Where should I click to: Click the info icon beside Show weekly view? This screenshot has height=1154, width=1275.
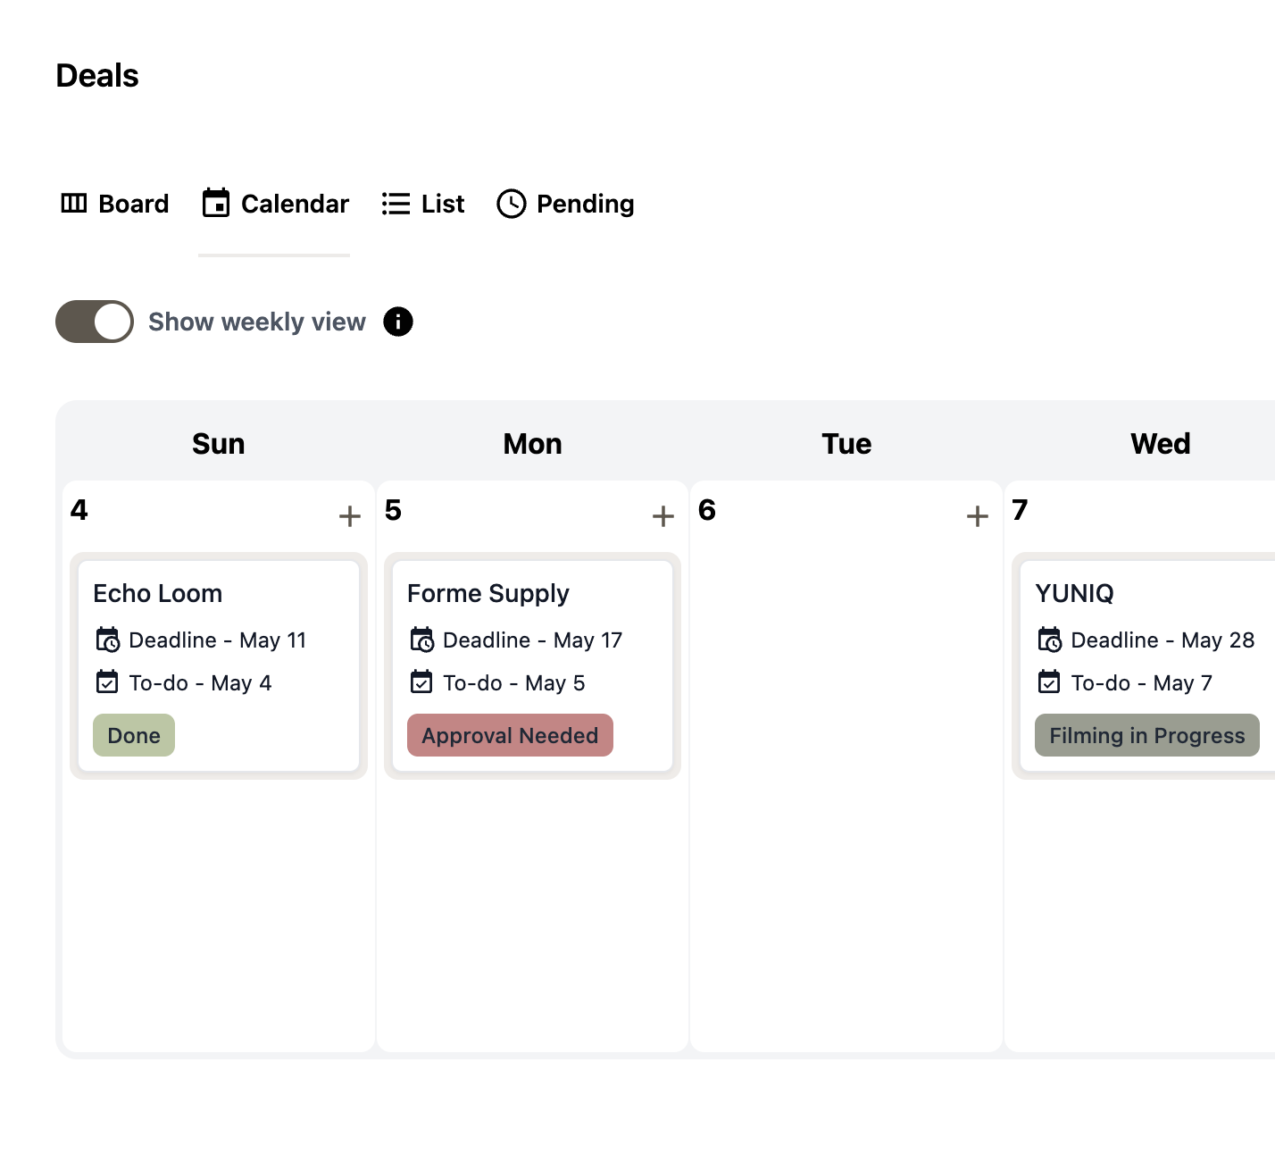[x=398, y=322]
